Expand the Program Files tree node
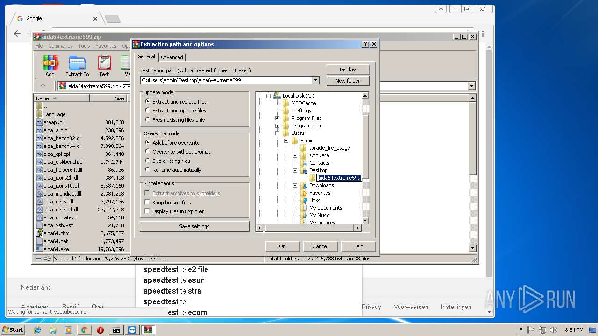 tap(278, 118)
